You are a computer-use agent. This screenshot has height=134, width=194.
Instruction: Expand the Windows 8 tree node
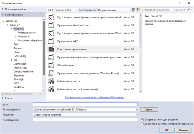[x=16, y=37]
